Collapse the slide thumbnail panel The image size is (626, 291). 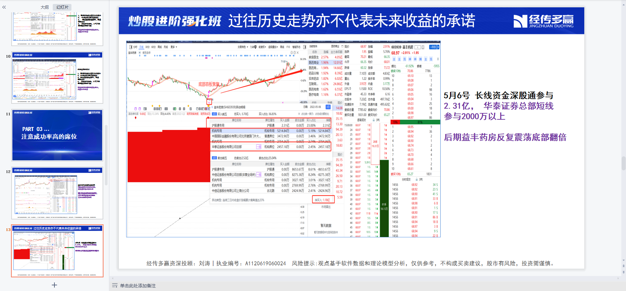tap(4, 7)
